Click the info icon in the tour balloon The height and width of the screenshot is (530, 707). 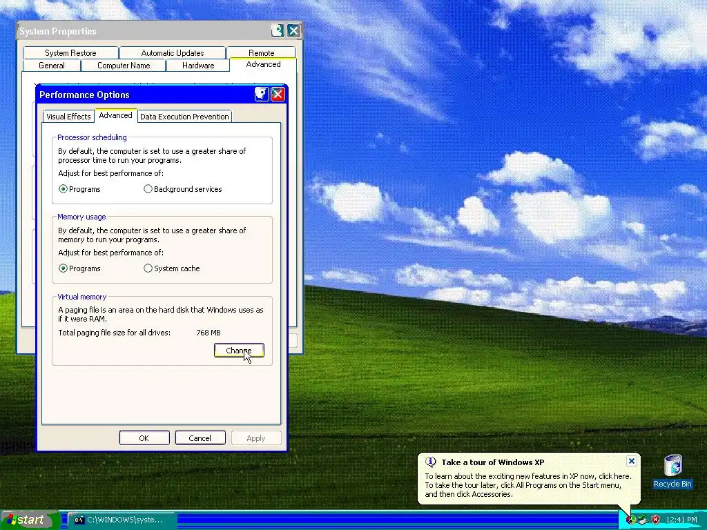tap(431, 462)
